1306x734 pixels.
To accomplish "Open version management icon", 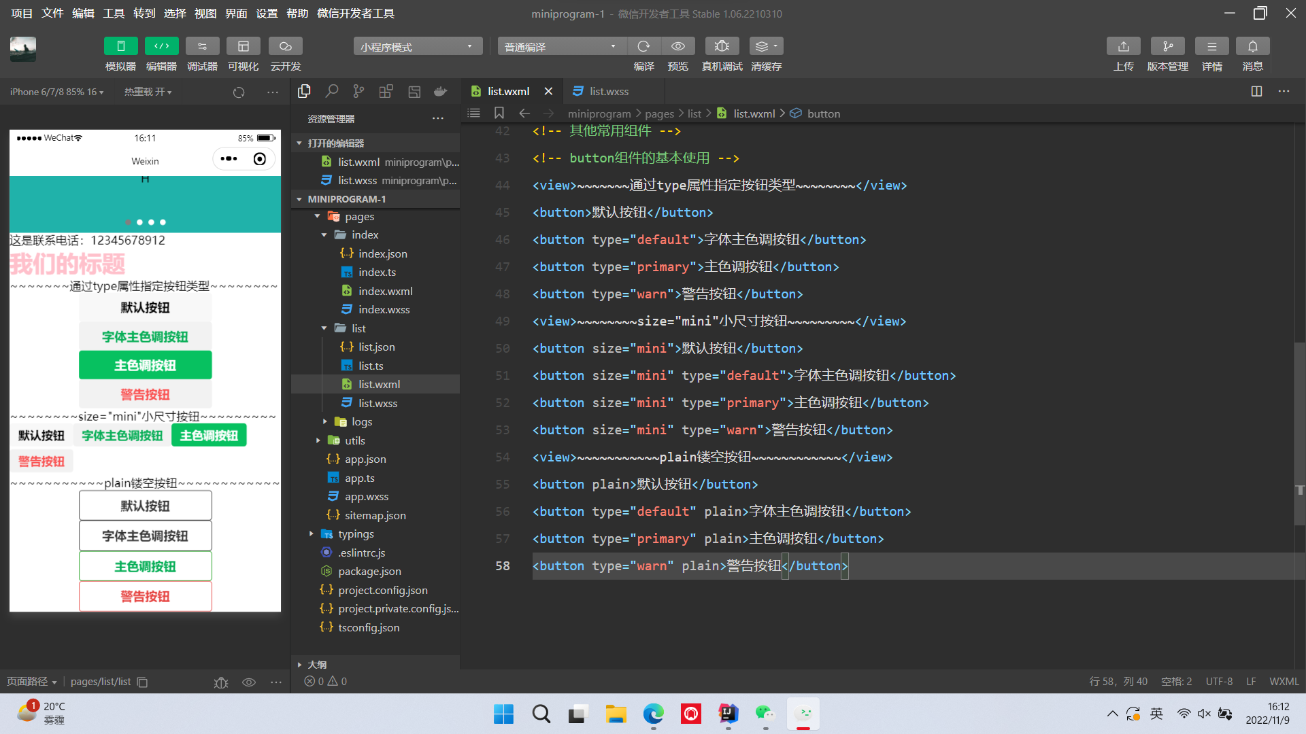I will (1167, 46).
